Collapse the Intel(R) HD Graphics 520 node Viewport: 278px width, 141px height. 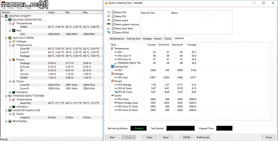pos(6,111)
